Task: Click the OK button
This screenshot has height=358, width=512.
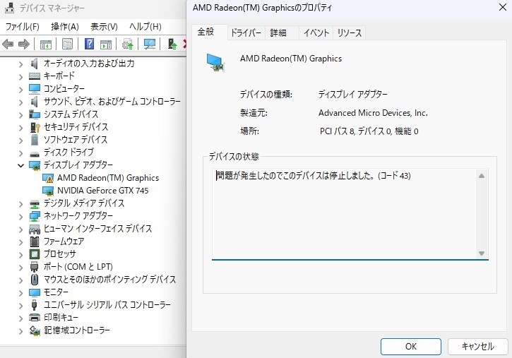Action: 411,346
